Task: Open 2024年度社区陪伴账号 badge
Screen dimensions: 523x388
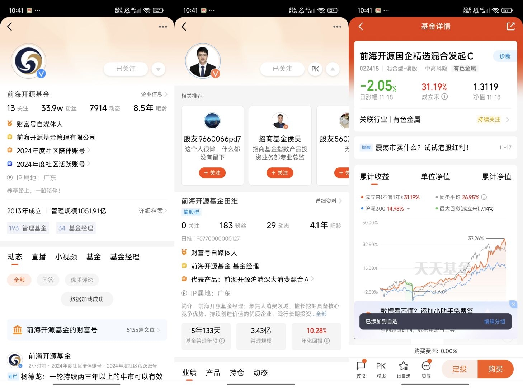Action: [x=49, y=151]
